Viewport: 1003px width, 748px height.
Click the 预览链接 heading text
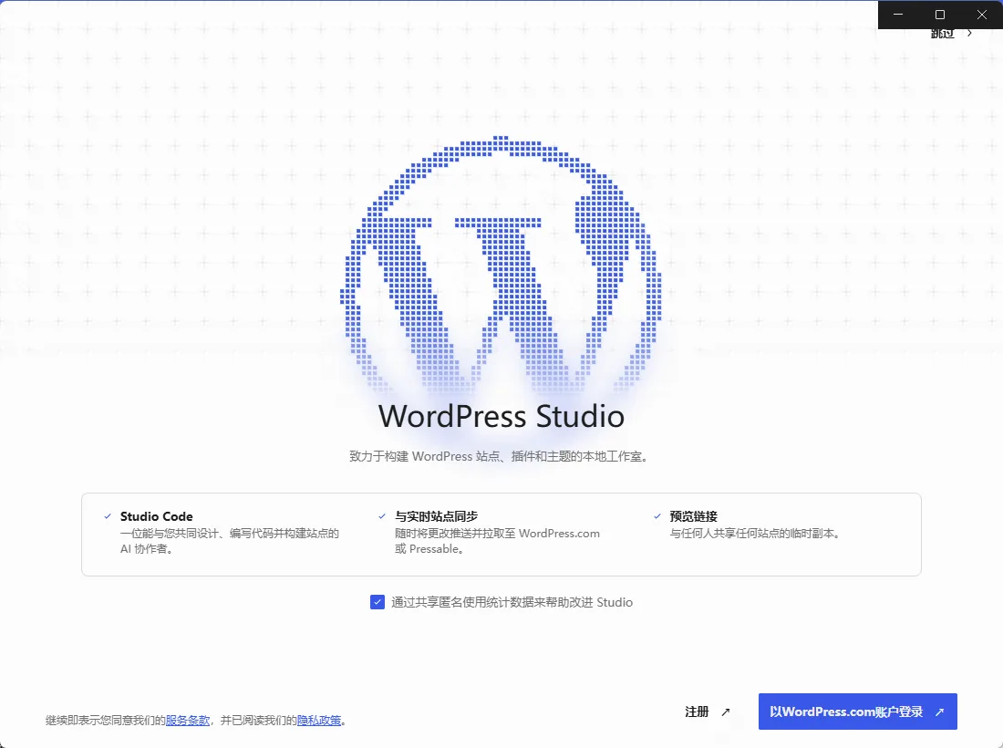pyautogui.click(x=693, y=516)
